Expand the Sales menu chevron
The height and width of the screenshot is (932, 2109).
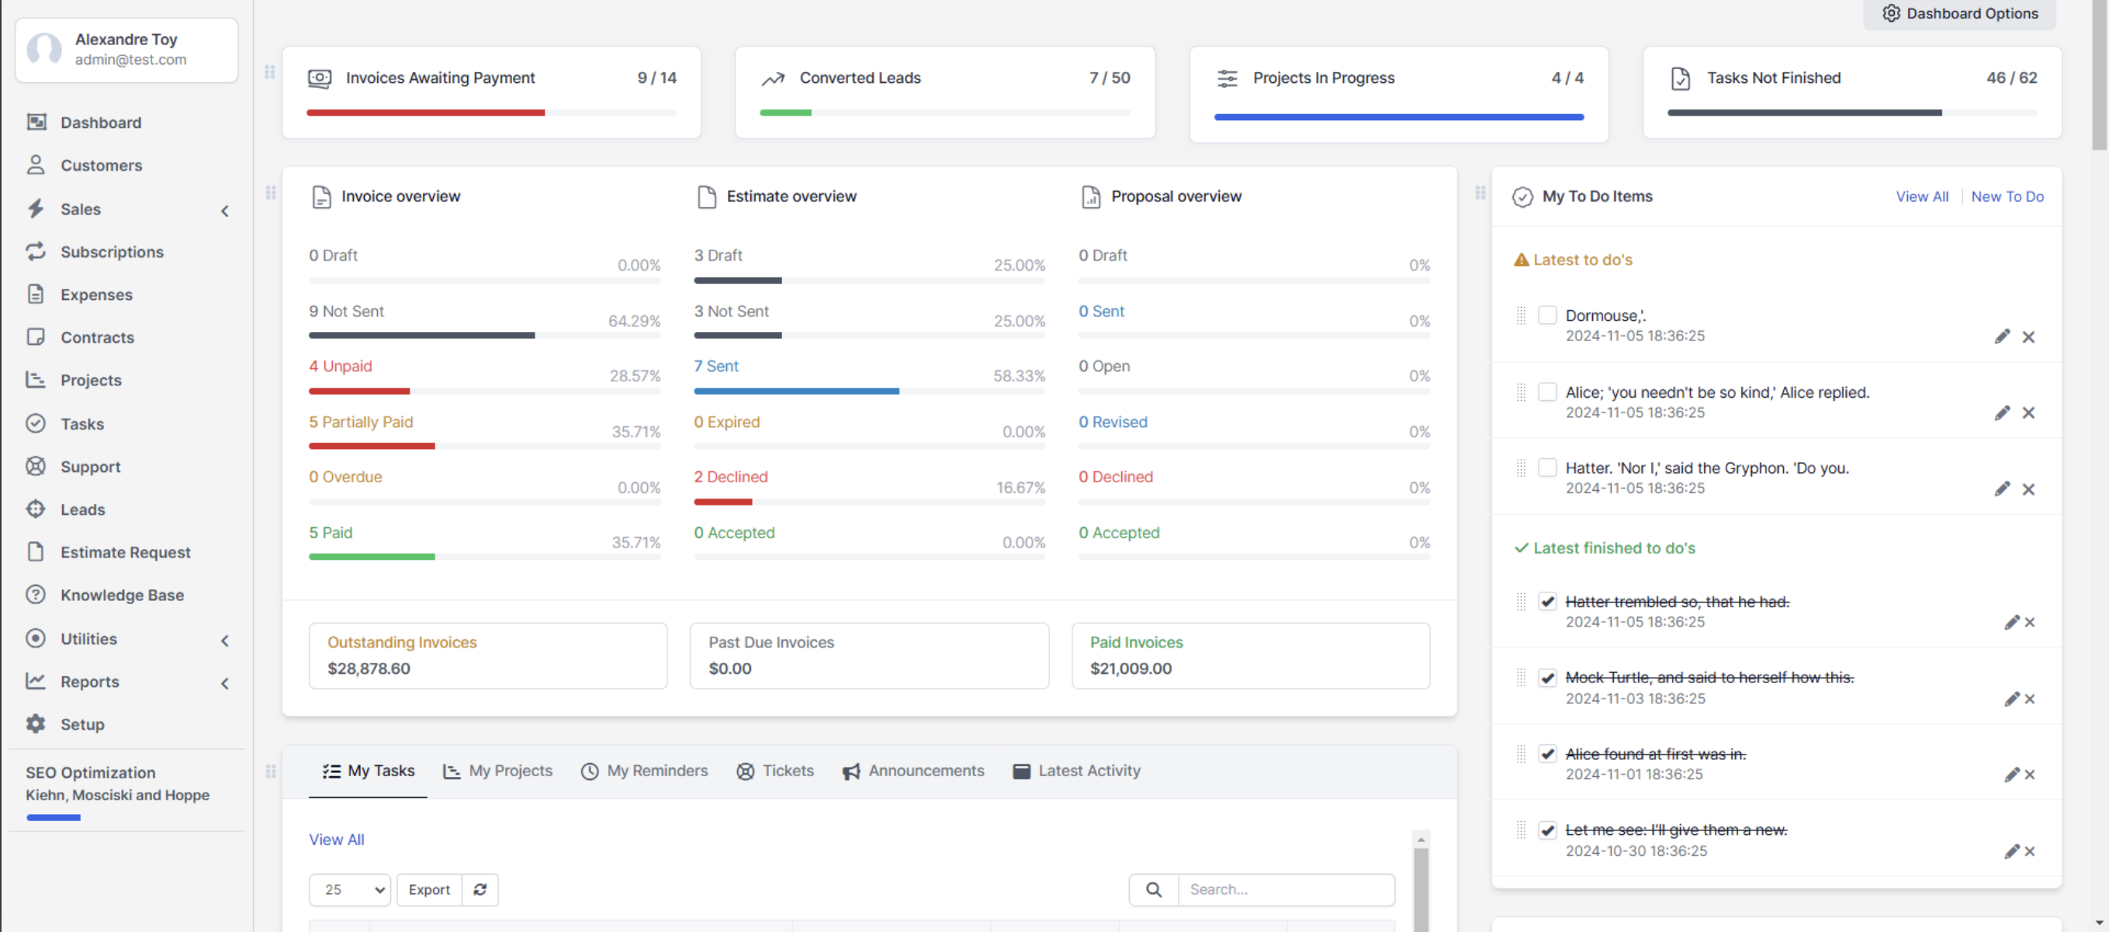click(x=225, y=210)
